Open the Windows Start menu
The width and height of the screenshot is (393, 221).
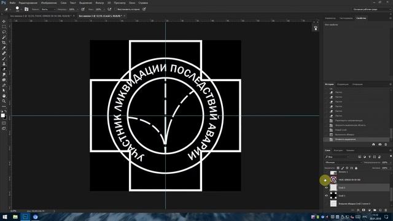[x=5, y=217]
